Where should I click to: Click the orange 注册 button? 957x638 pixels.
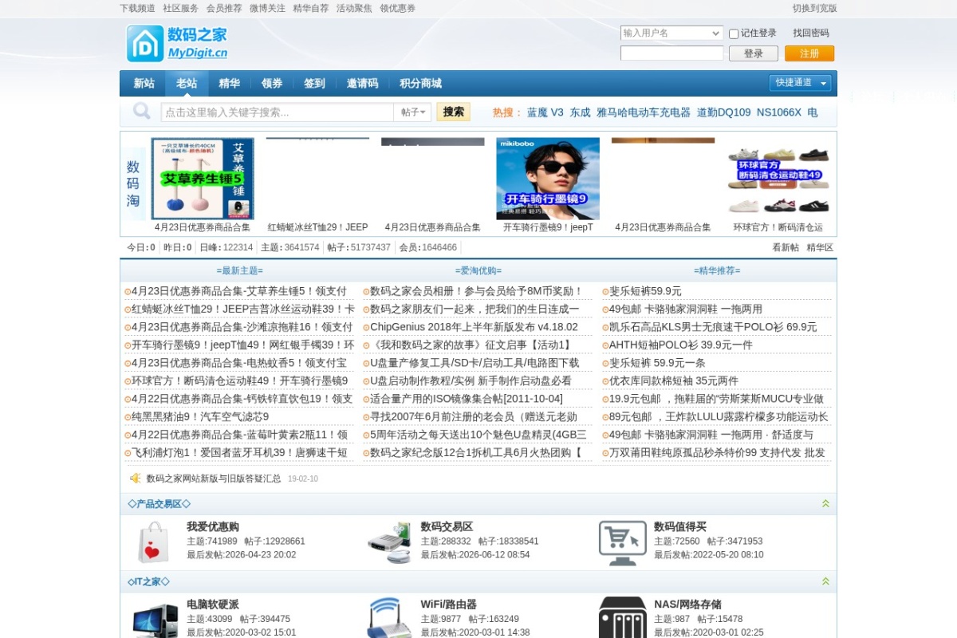coord(809,53)
